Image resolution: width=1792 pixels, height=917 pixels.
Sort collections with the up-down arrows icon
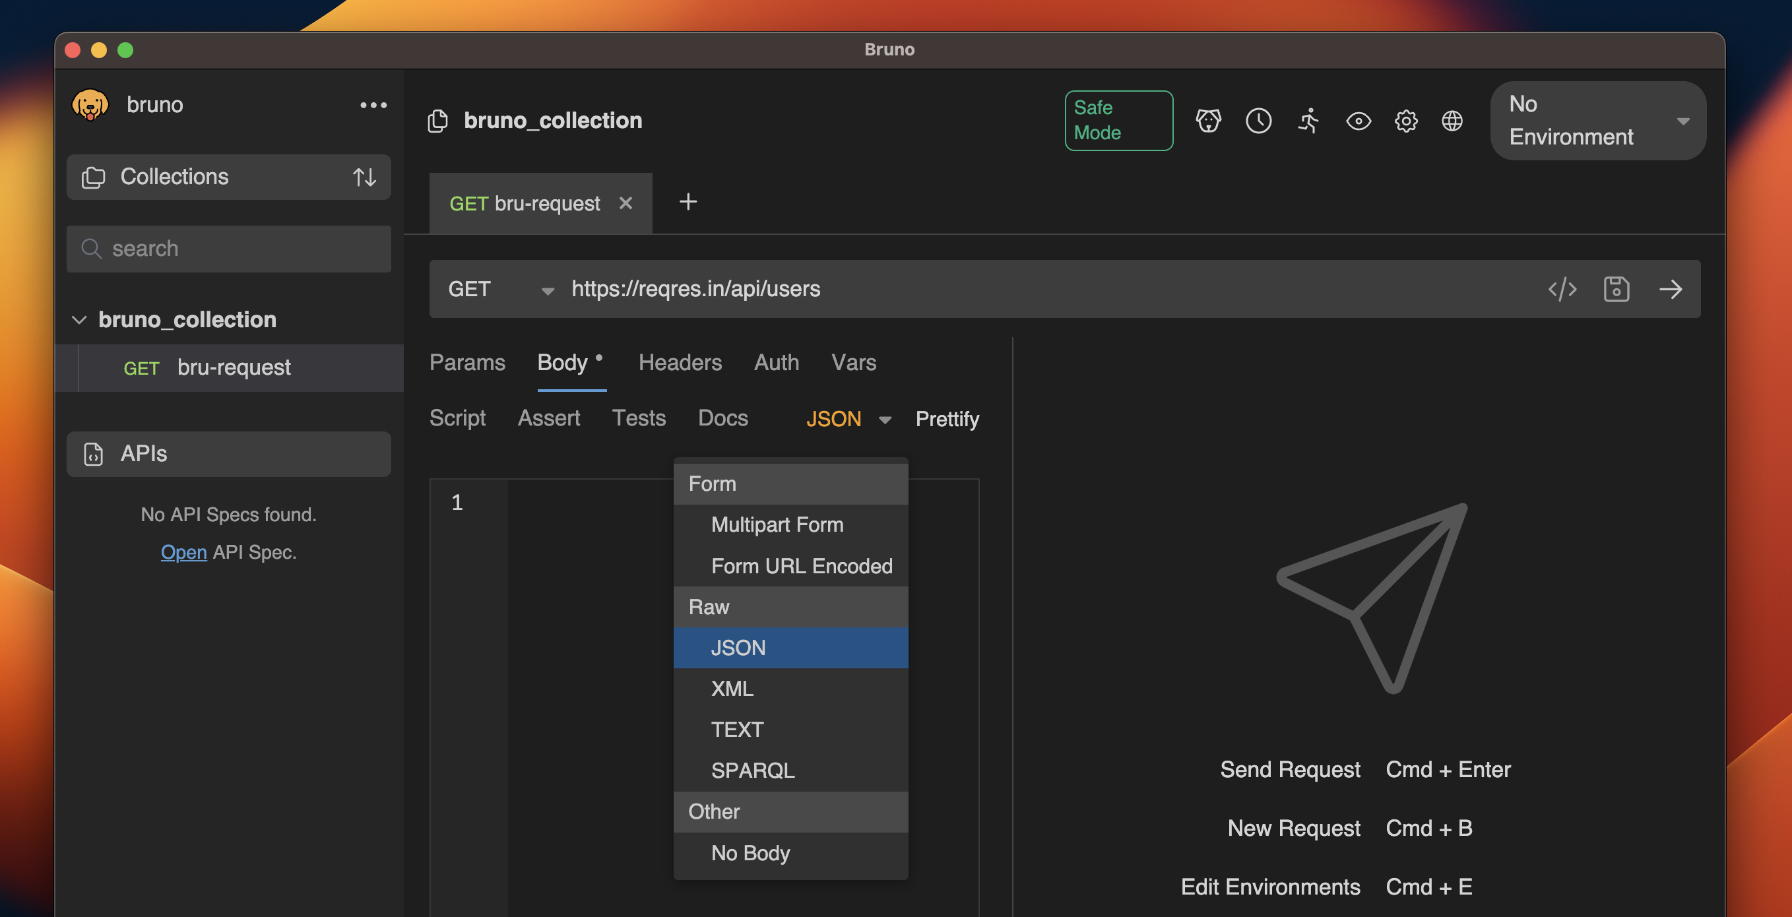pyautogui.click(x=364, y=177)
